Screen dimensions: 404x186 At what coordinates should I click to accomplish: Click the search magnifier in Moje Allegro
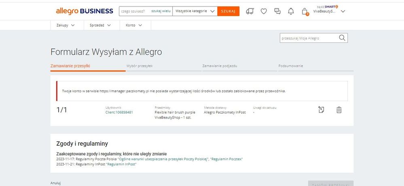(x=342, y=38)
